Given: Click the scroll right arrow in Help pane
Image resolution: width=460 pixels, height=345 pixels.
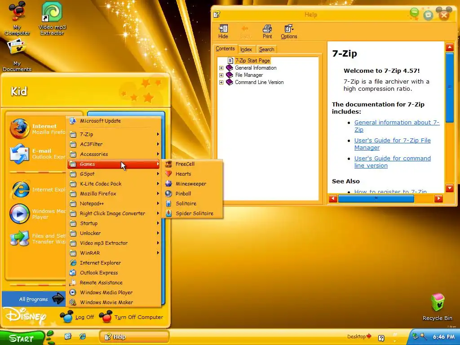Looking at the screenshot, I should click(438, 199).
